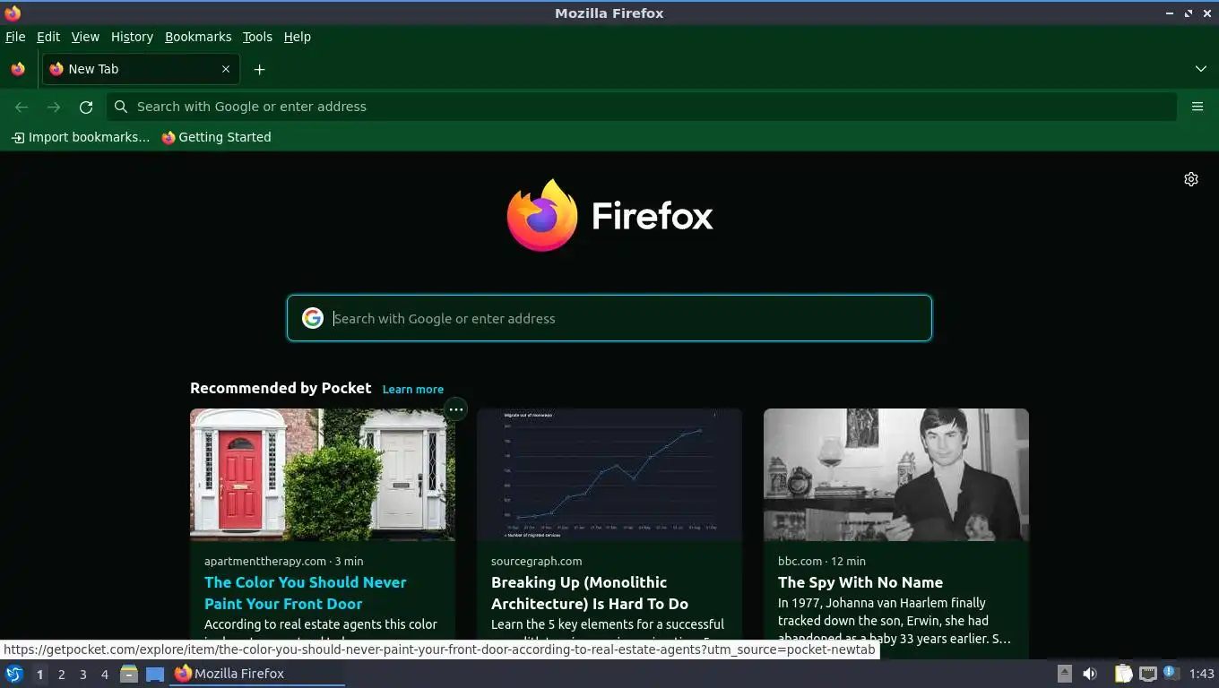Open the sourcegraph chart thumbnail
Image resolution: width=1219 pixels, height=688 pixels.
pyautogui.click(x=609, y=475)
